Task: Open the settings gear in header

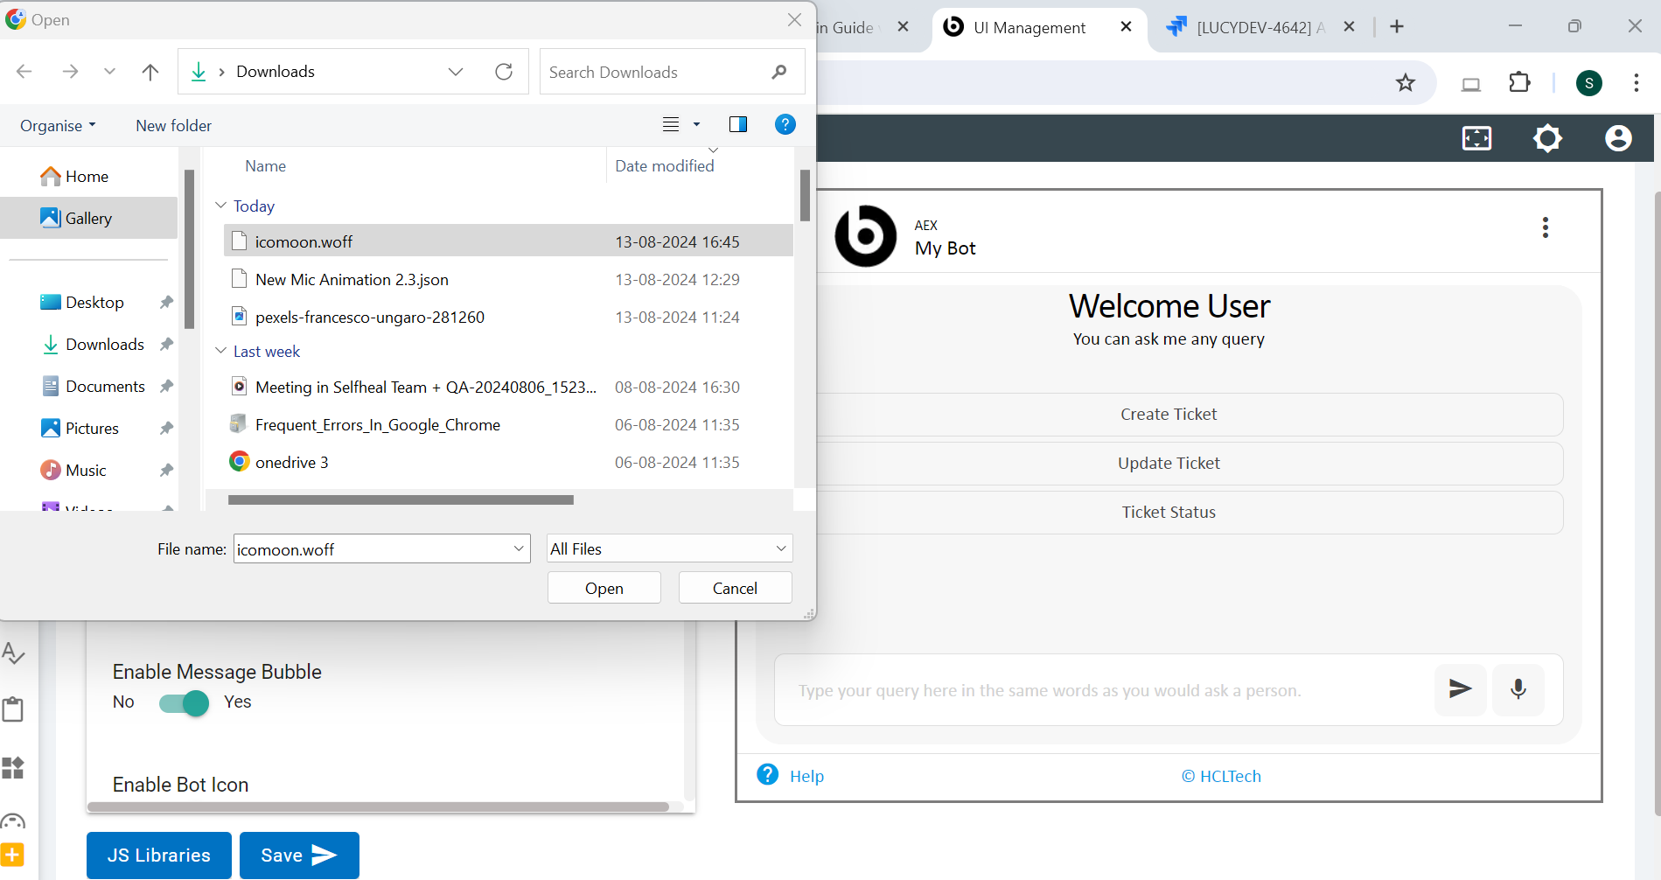Action: coord(1546,138)
